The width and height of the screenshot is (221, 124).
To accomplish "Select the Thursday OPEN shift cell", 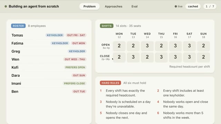I will [x=161, y=46].
